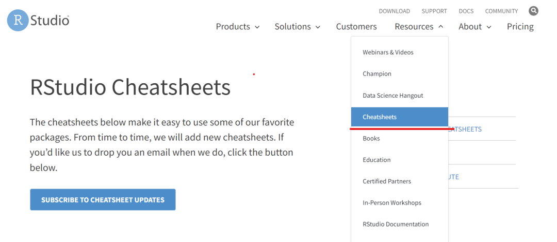Screen dimensions: 557x242
Task: Open the Customers page
Action: [356, 27]
